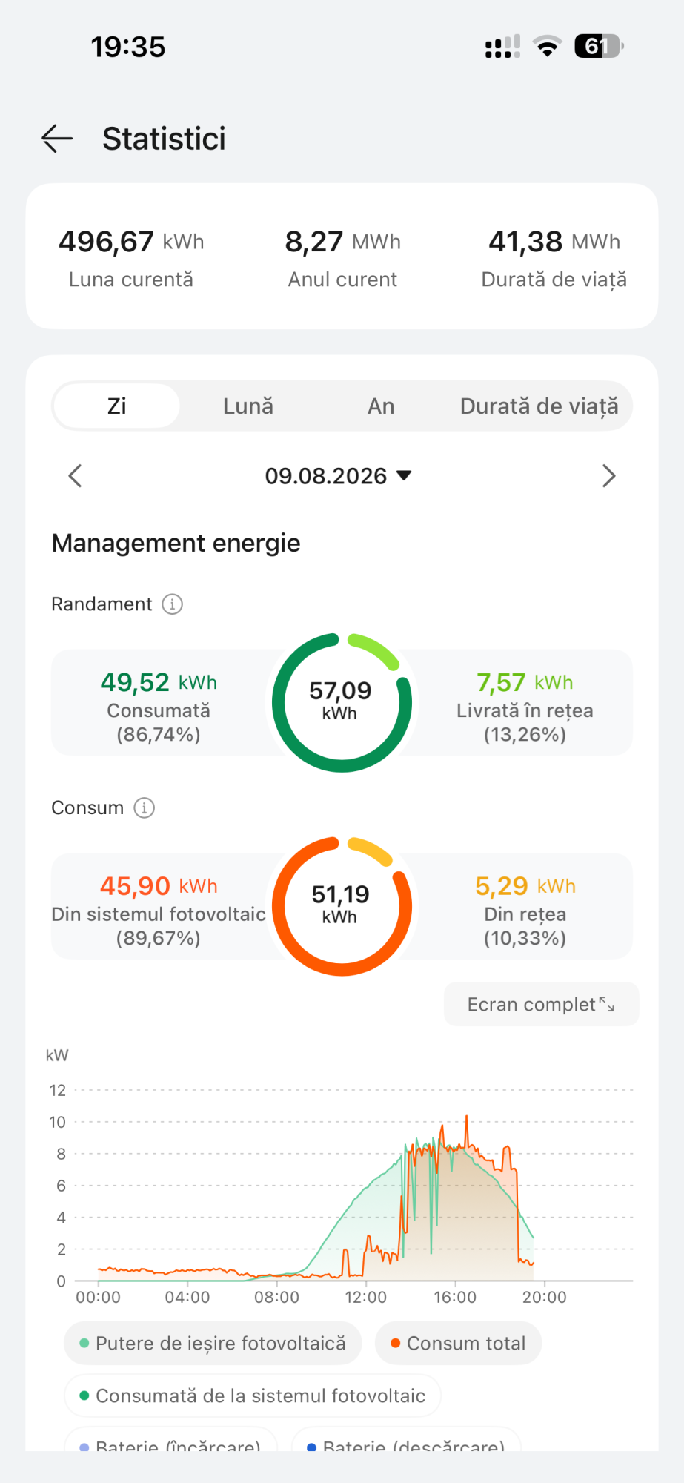Tap the 7,57 kWh Livrată în rețea value
The height and width of the screenshot is (1483, 684).
[x=525, y=682]
